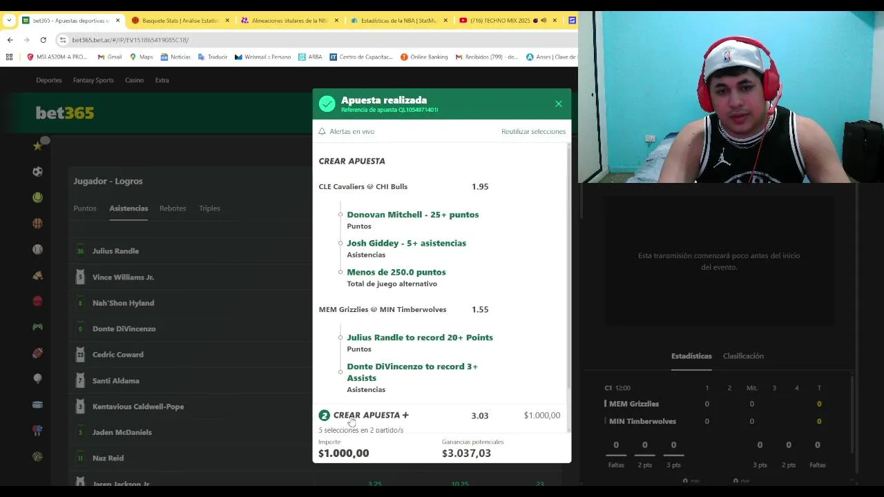884x497 pixels.
Task: Open the Chrome apps grid shortcut
Action: click(9, 57)
